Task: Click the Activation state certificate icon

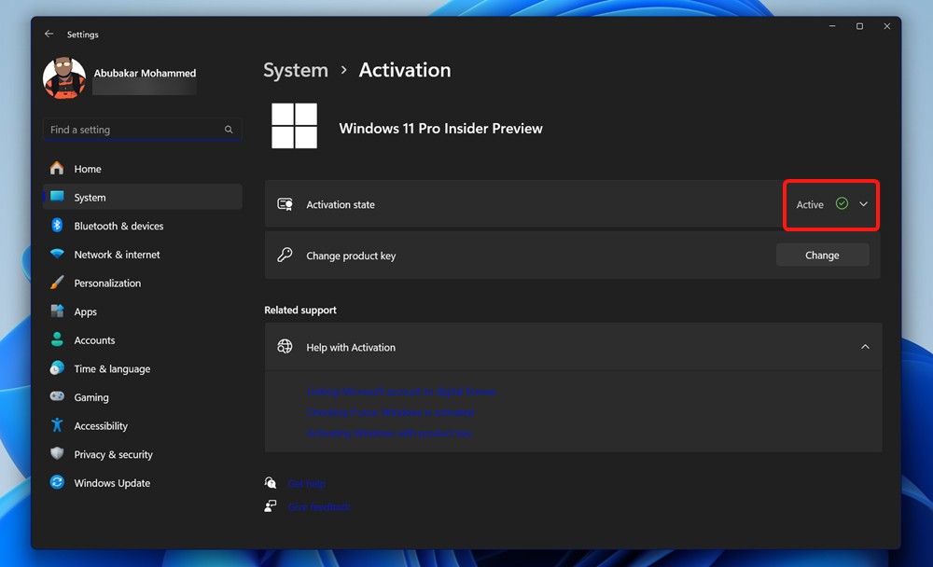Action: click(285, 204)
